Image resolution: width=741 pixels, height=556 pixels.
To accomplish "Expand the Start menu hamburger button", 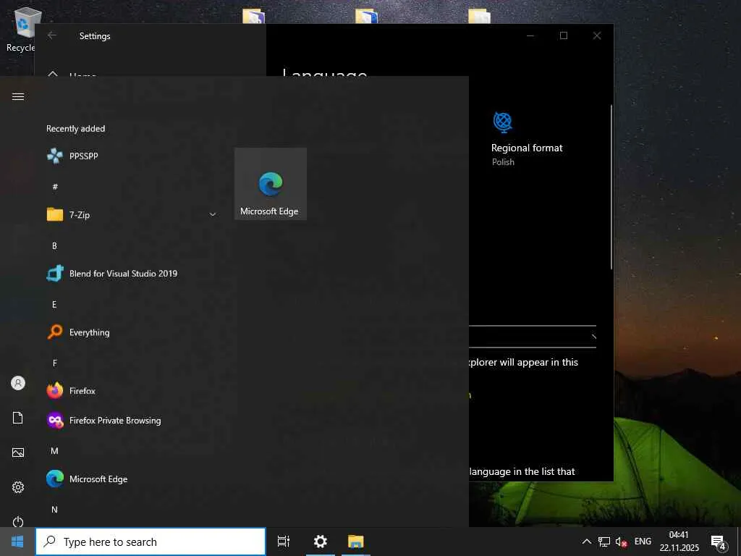I will tap(18, 96).
